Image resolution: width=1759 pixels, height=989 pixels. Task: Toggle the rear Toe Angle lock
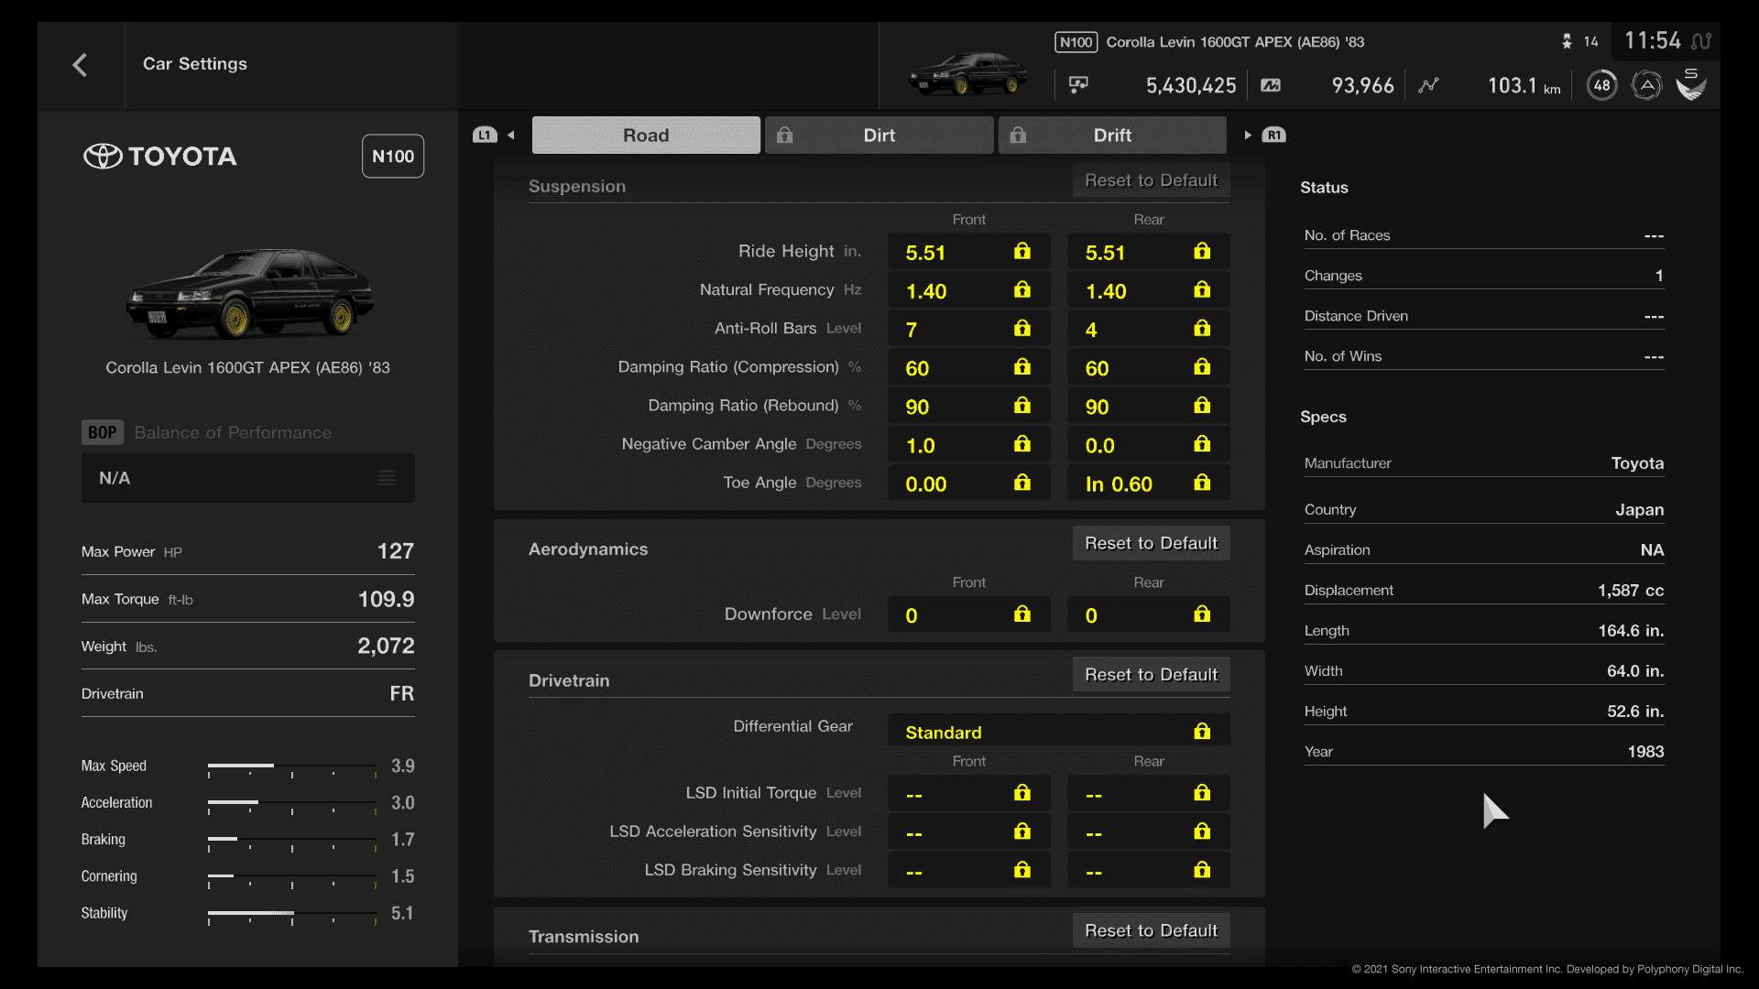coord(1202,483)
